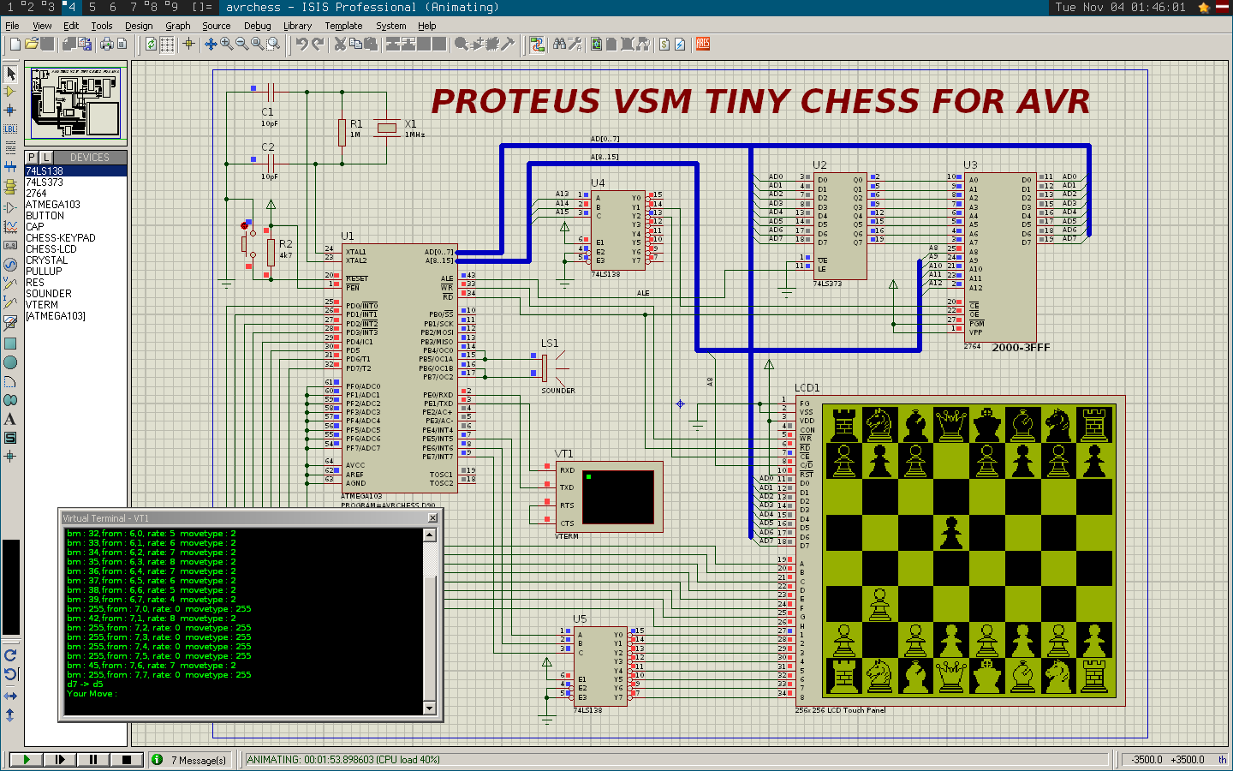Toggle the false origin crosshair icon

coord(188,44)
